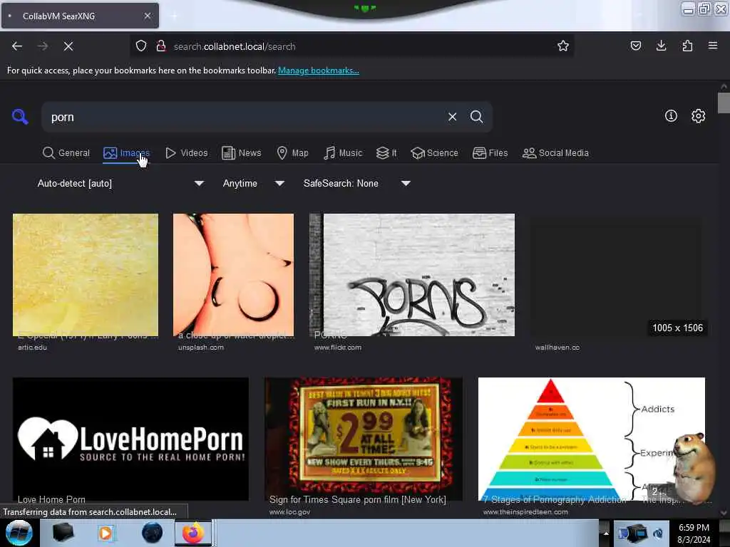Open the Pocket save button
The width and height of the screenshot is (730, 547).
point(635,46)
